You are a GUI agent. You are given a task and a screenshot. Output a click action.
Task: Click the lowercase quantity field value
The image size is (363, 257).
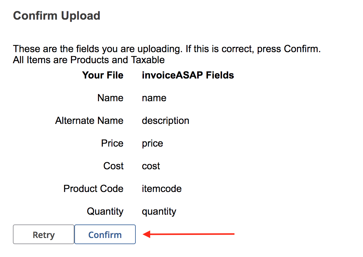pos(159,211)
